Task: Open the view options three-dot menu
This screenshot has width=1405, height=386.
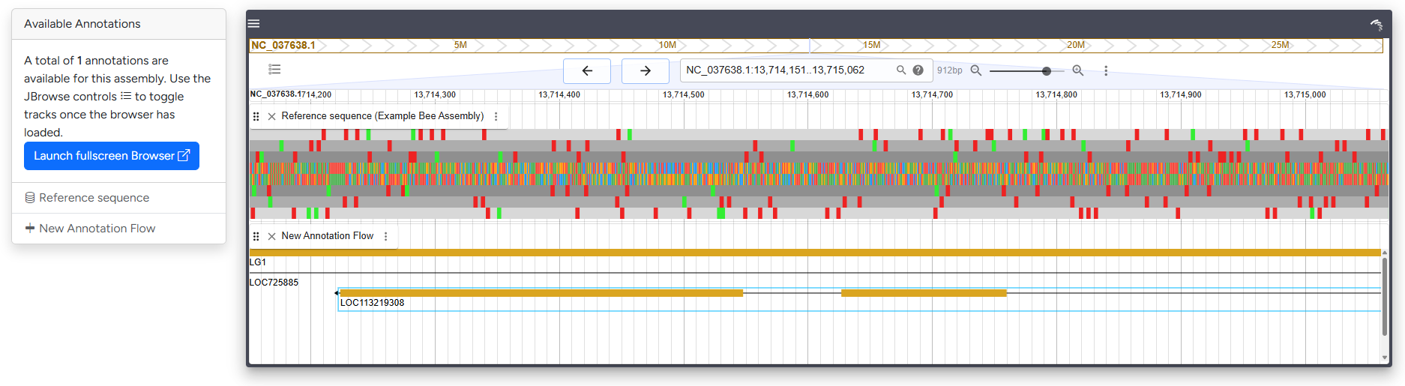Action: 1106,71
